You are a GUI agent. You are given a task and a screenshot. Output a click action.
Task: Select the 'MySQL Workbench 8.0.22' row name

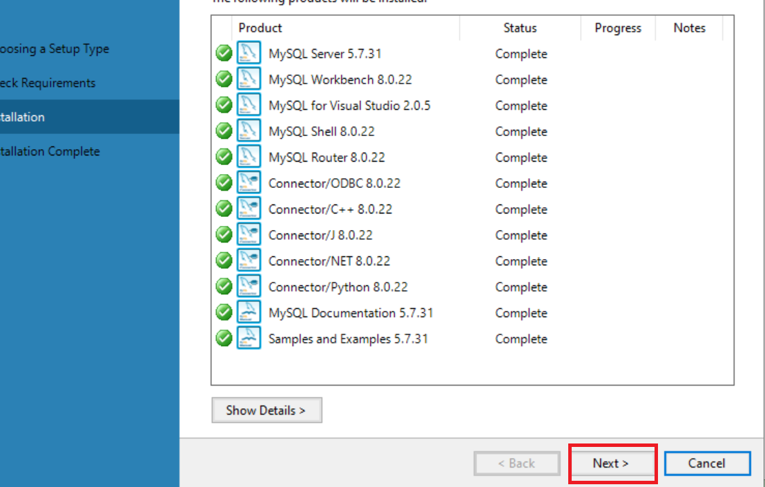[340, 79]
